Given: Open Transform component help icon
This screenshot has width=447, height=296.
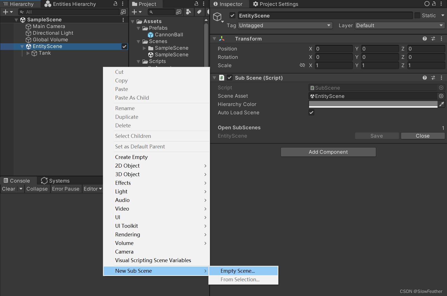Looking at the screenshot, I should (424, 39).
